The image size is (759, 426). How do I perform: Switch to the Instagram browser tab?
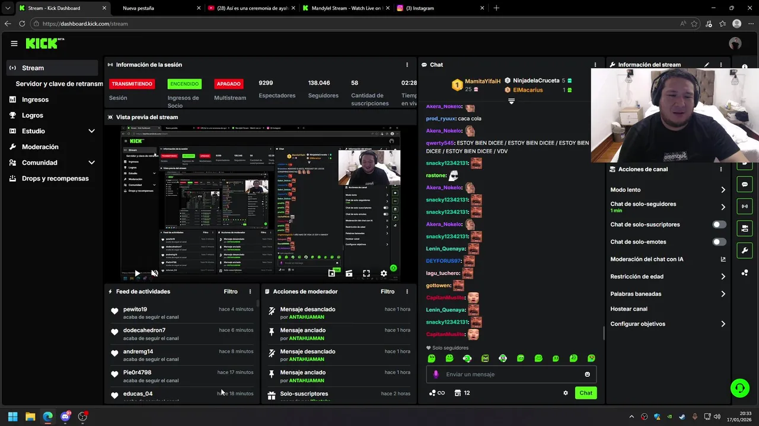pos(439,8)
